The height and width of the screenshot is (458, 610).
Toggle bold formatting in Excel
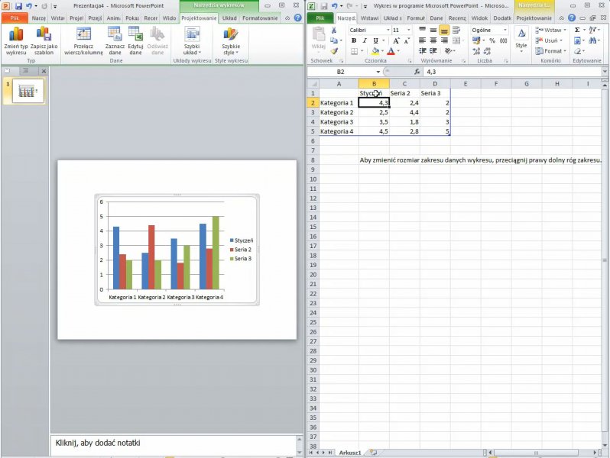(353, 40)
